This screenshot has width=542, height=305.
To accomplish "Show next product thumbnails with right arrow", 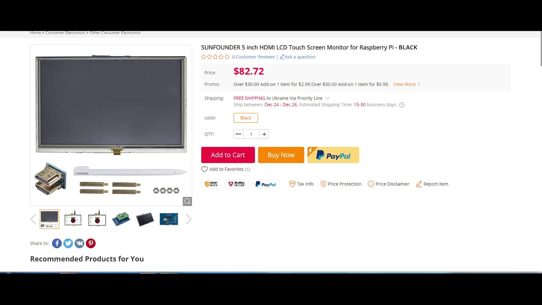I will [189, 219].
